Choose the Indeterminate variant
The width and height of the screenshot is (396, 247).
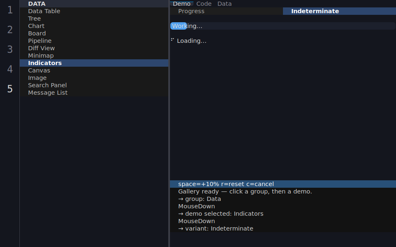(339, 11)
